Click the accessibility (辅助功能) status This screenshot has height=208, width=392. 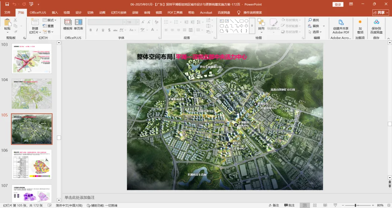(x=102, y=205)
